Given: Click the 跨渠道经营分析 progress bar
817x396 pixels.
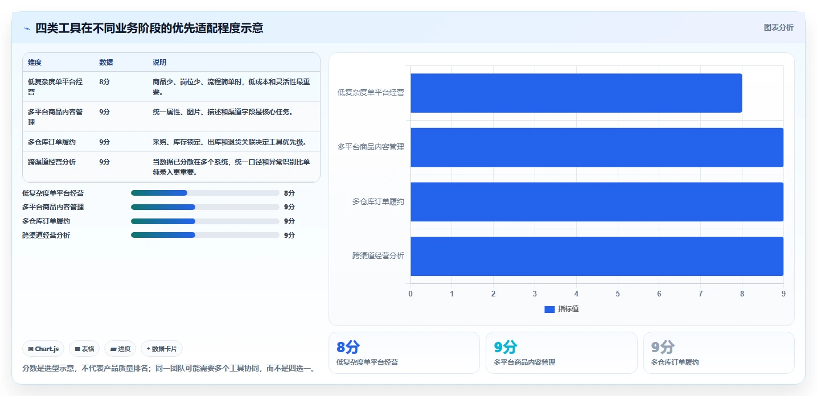Looking at the screenshot, I should [205, 235].
